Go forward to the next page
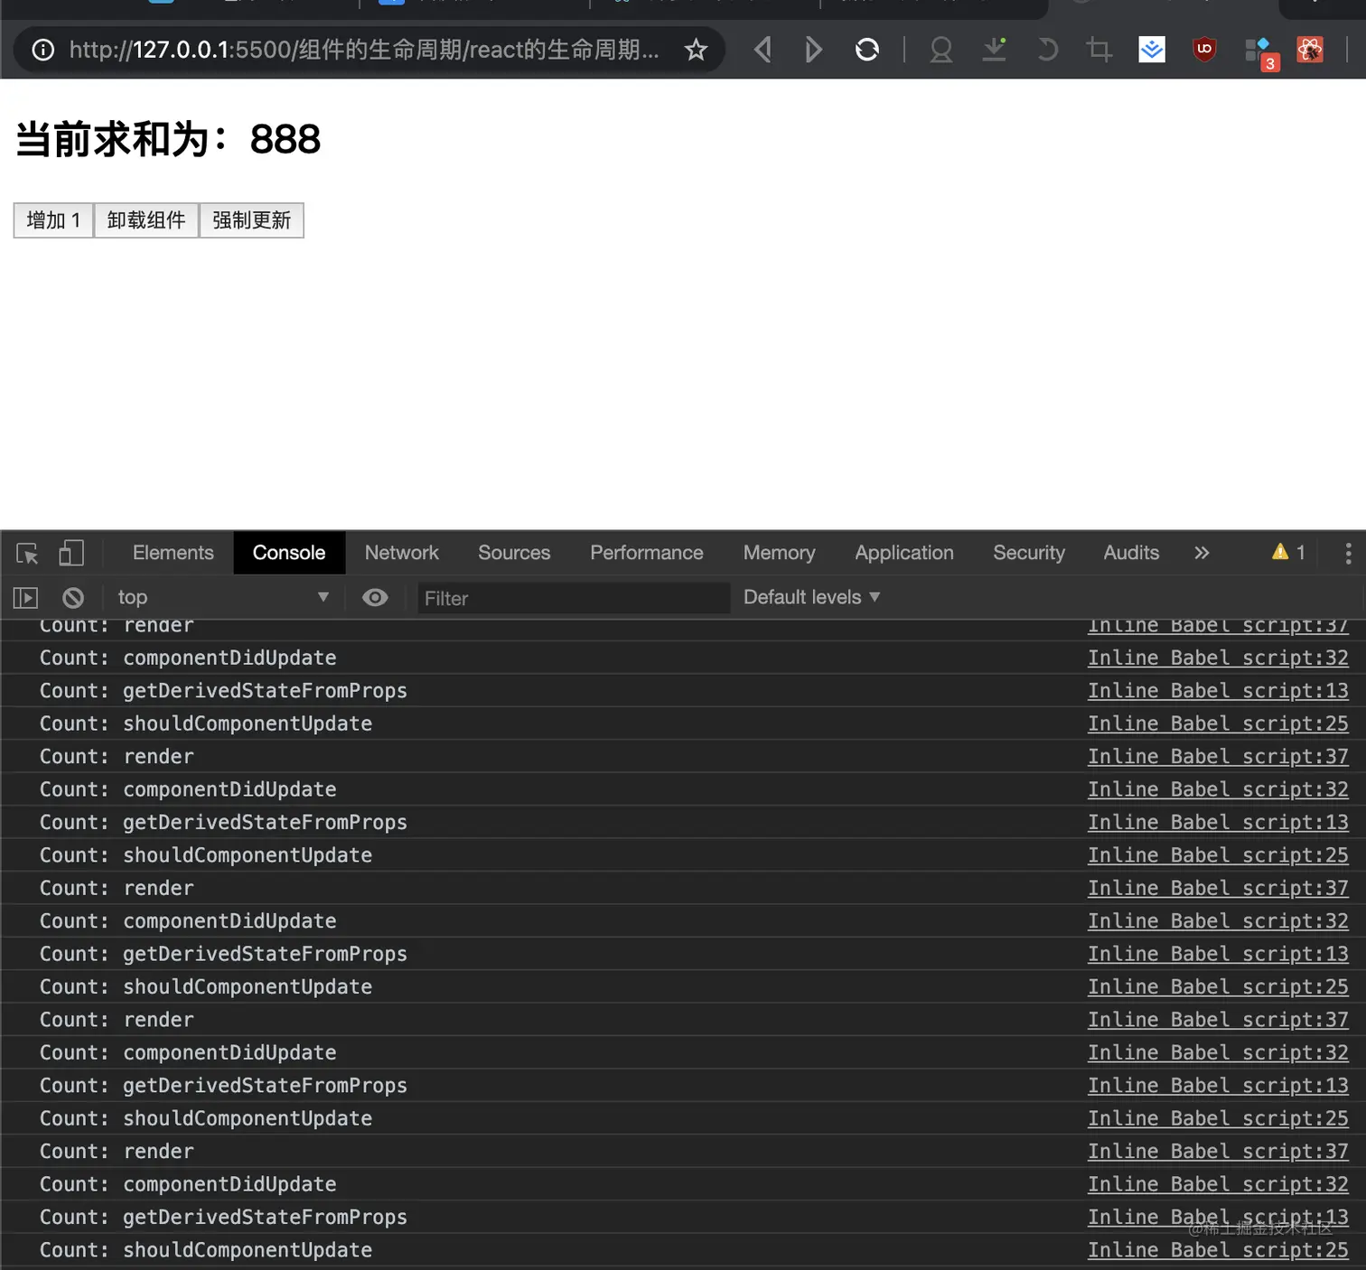The height and width of the screenshot is (1270, 1366). (813, 50)
